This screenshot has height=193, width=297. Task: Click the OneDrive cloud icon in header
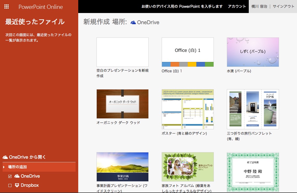click(133, 22)
